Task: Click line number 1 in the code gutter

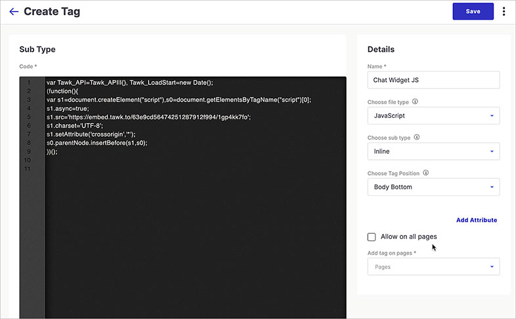Action: point(29,83)
